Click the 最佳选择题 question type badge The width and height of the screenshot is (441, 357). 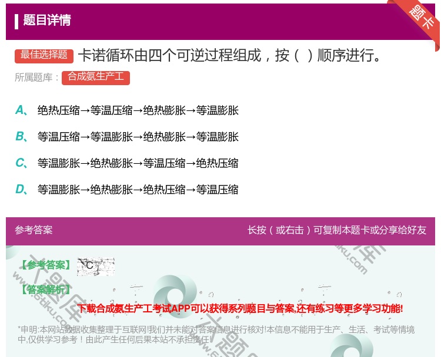click(44, 56)
